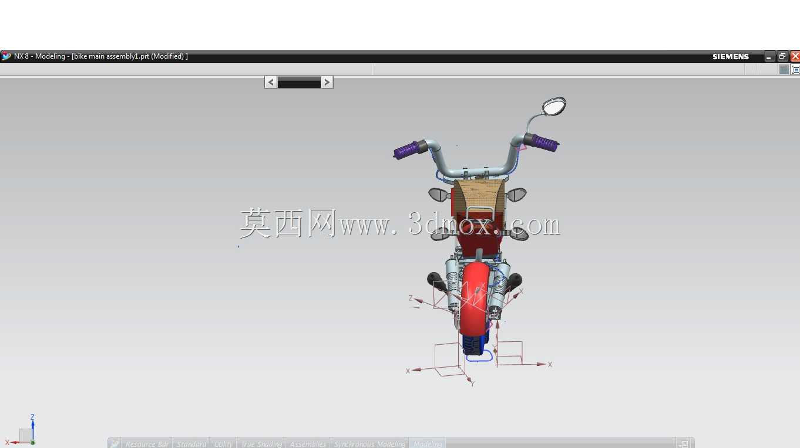The width and height of the screenshot is (800, 448).
Task: Select the motorcycle rear-view mirror
Action: [554, 106]
